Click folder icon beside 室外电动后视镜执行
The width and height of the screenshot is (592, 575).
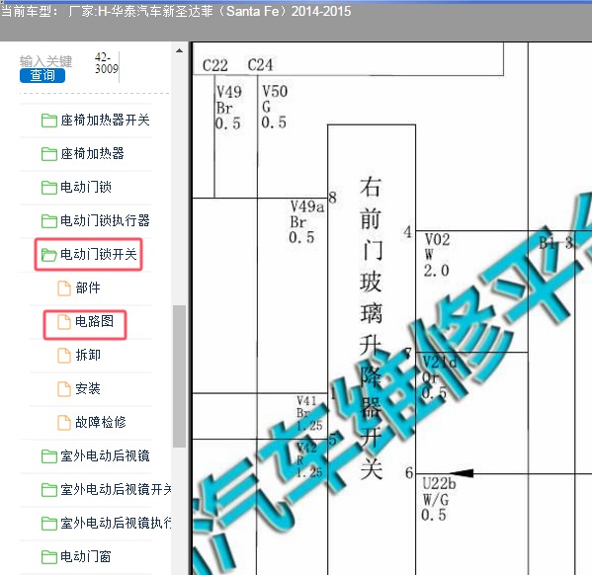(x=49, y=524)
